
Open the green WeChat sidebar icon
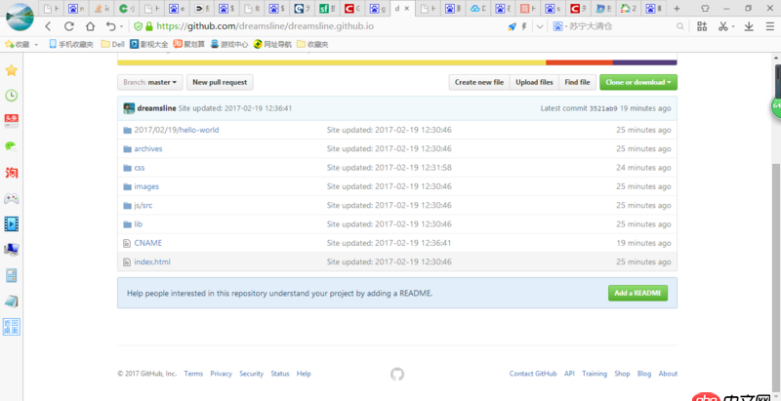(12, 146)
